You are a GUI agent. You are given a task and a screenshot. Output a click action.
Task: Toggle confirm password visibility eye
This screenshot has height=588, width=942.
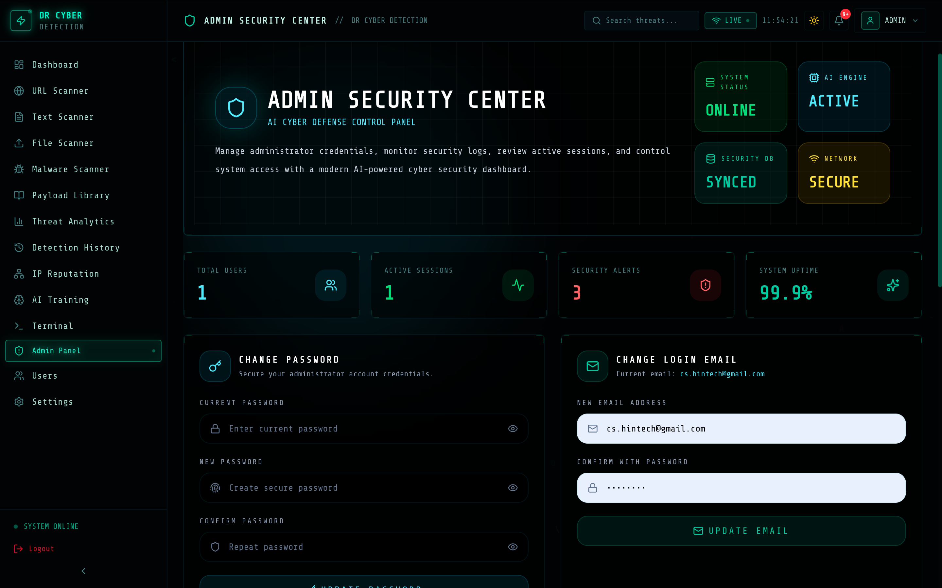[x=513, y=547]
